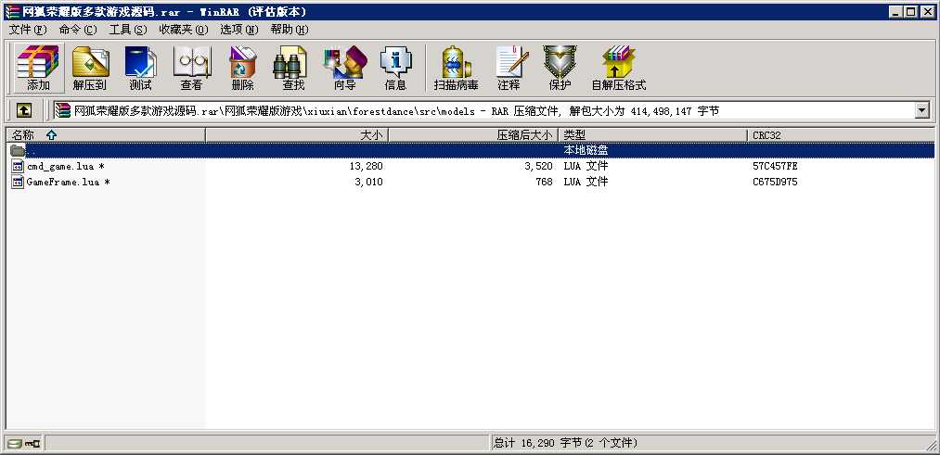The height and width of the screenshot is (455, 940).
Task: Click the archive path address field
Action: coord(483,110)
